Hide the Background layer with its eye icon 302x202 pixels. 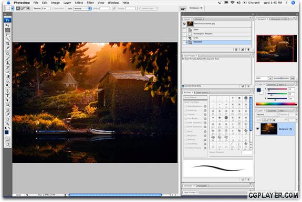(258, 129)
